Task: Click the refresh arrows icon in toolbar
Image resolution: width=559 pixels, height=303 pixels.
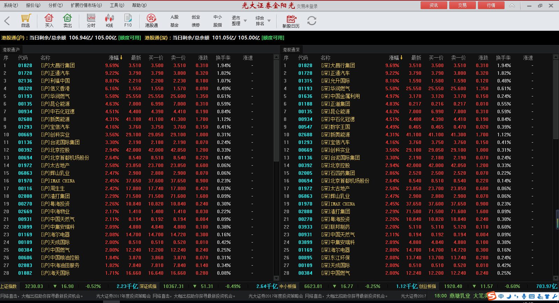Action: pos(312,21)
